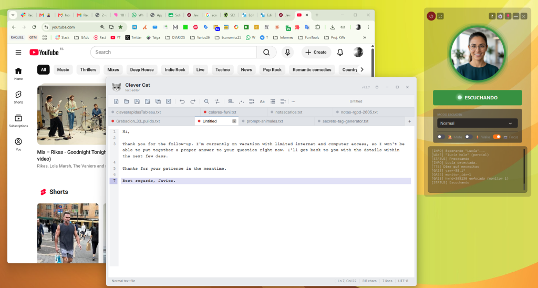Close the Untitled tab in Clever Cat

click(x=234, y=121)
